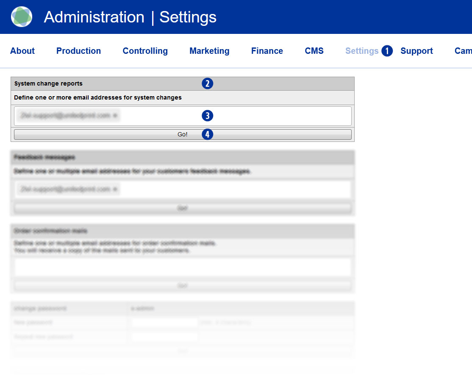This screenshot has width=472, height=377.
Task: Remove the email tag in System change reports
Action: pyautogui.click(x=115, y=116)
